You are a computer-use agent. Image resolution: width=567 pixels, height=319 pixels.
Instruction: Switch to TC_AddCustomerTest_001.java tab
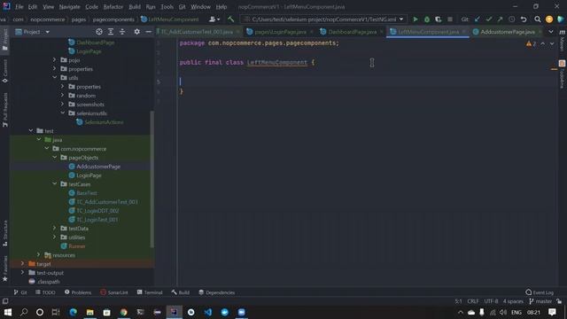point(197,32)
